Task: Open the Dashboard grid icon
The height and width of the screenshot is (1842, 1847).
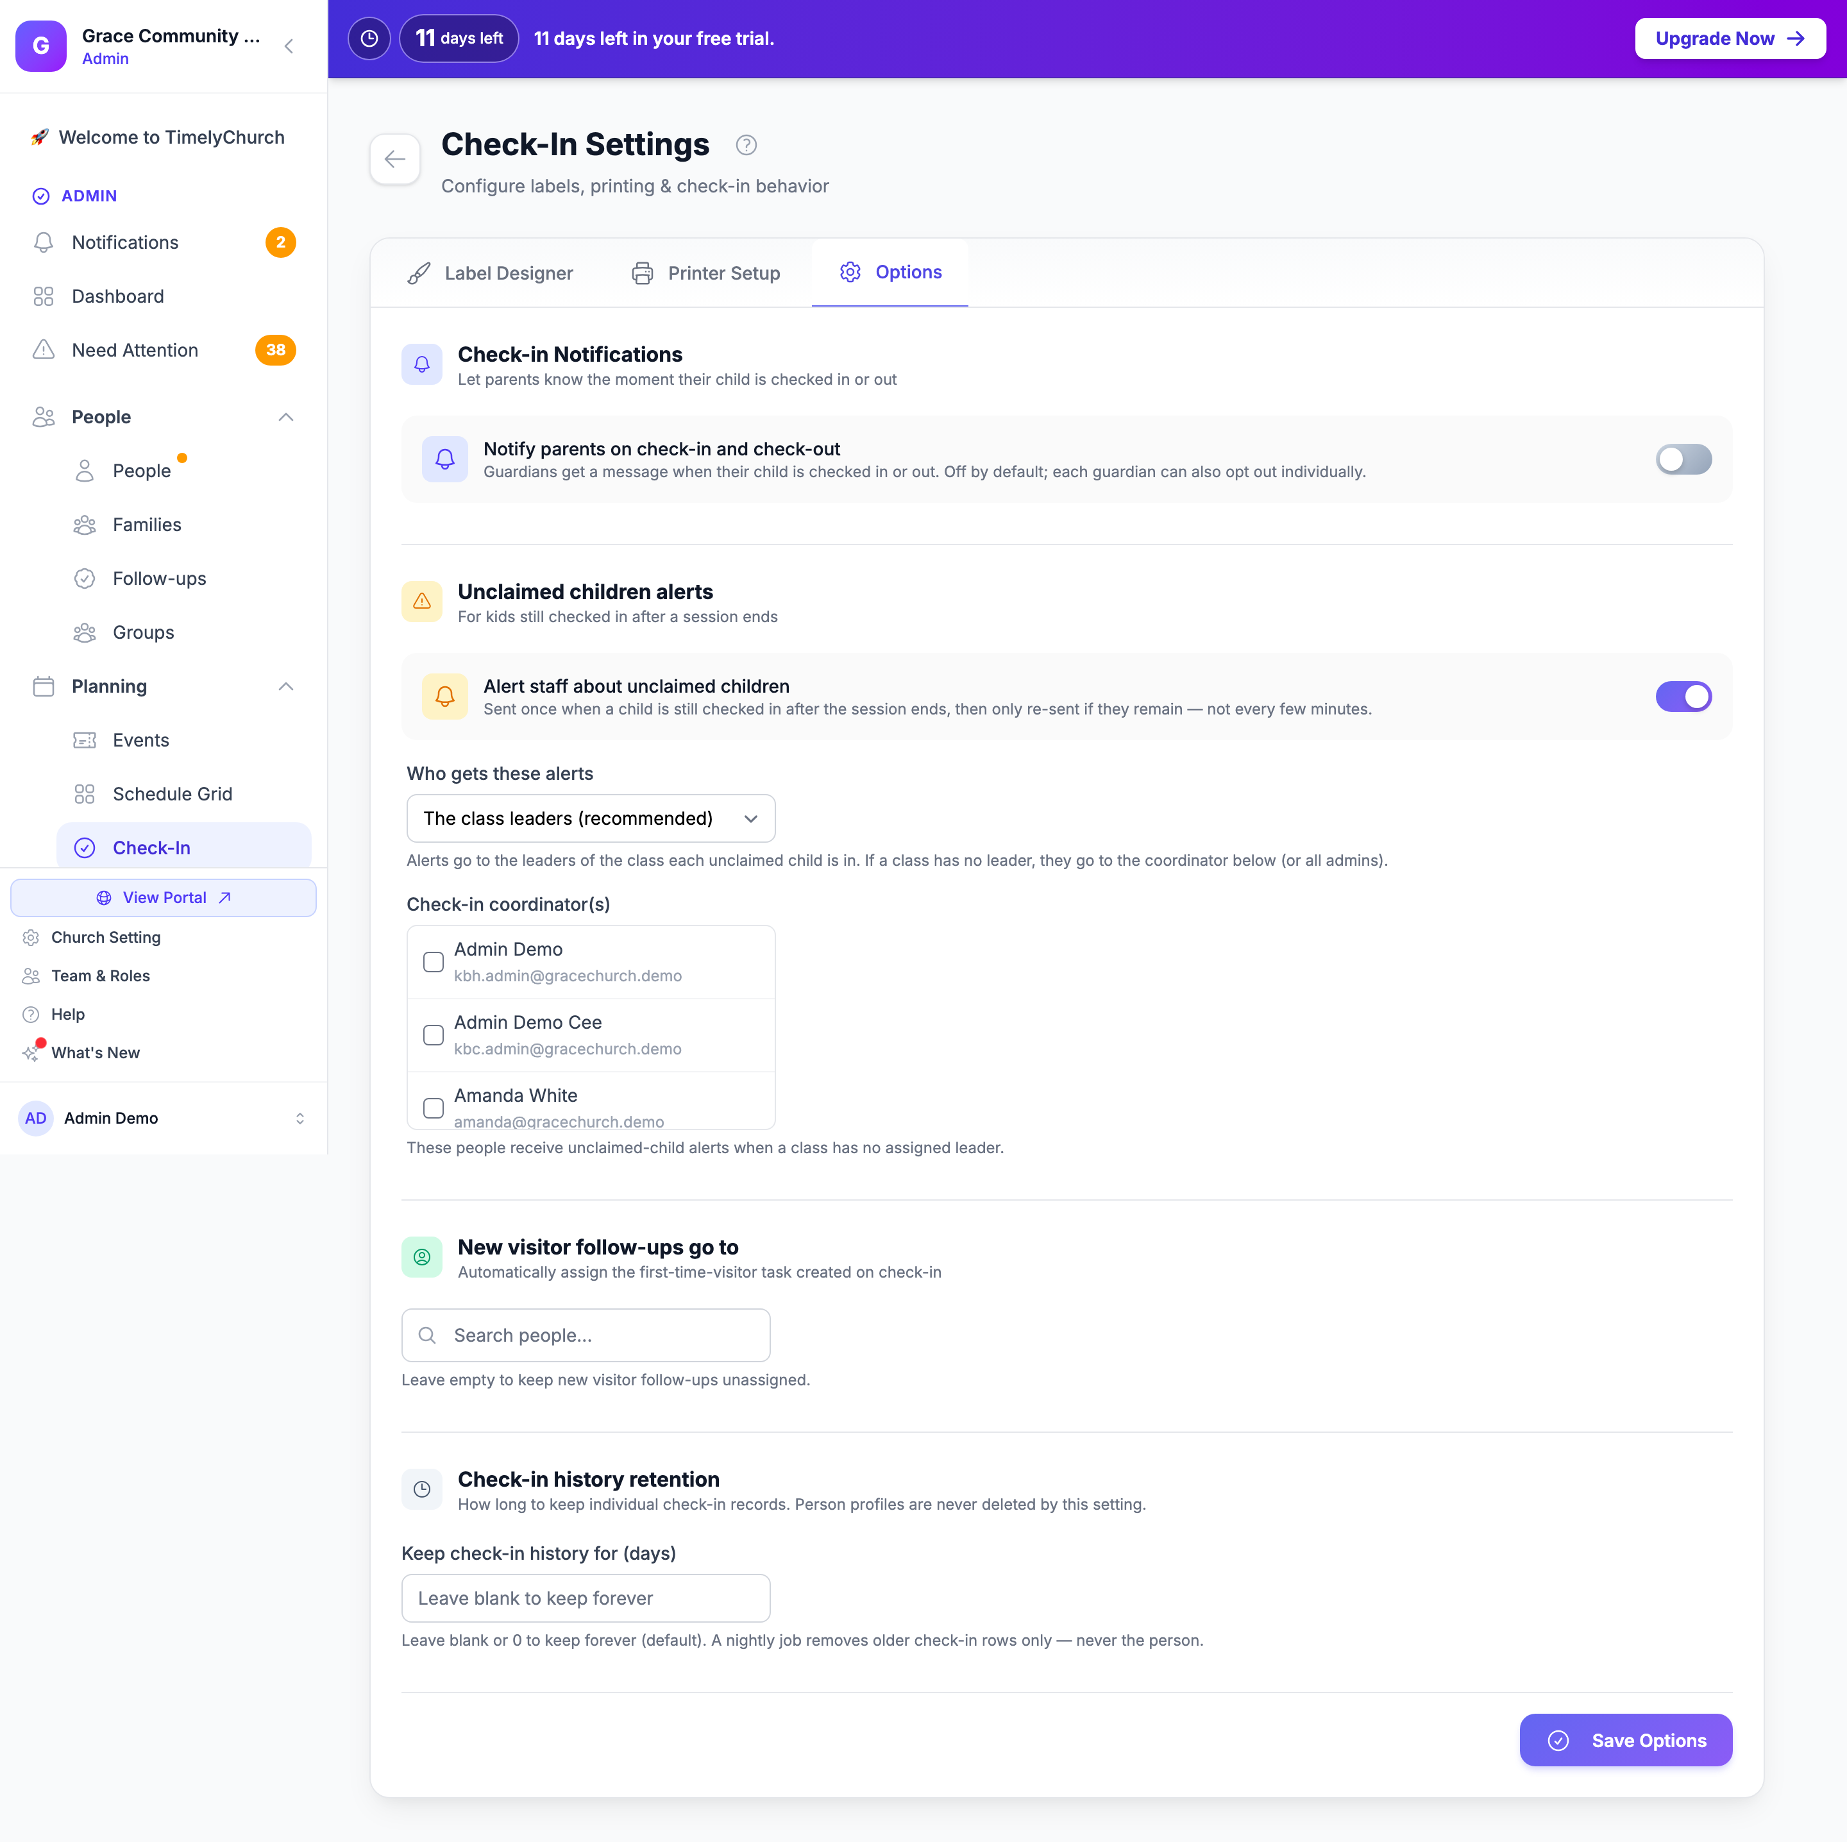Action: (x=43, y=296)
